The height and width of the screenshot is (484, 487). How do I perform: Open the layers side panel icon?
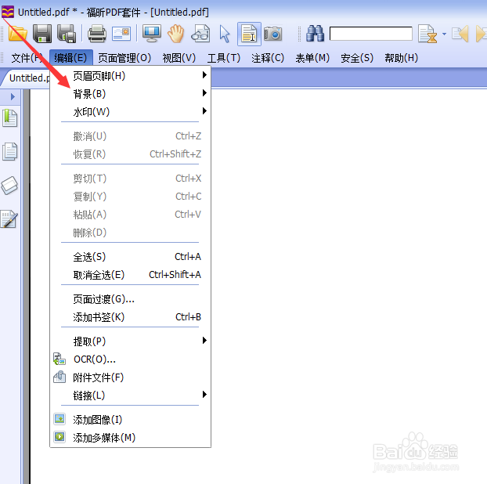(9, 186)
